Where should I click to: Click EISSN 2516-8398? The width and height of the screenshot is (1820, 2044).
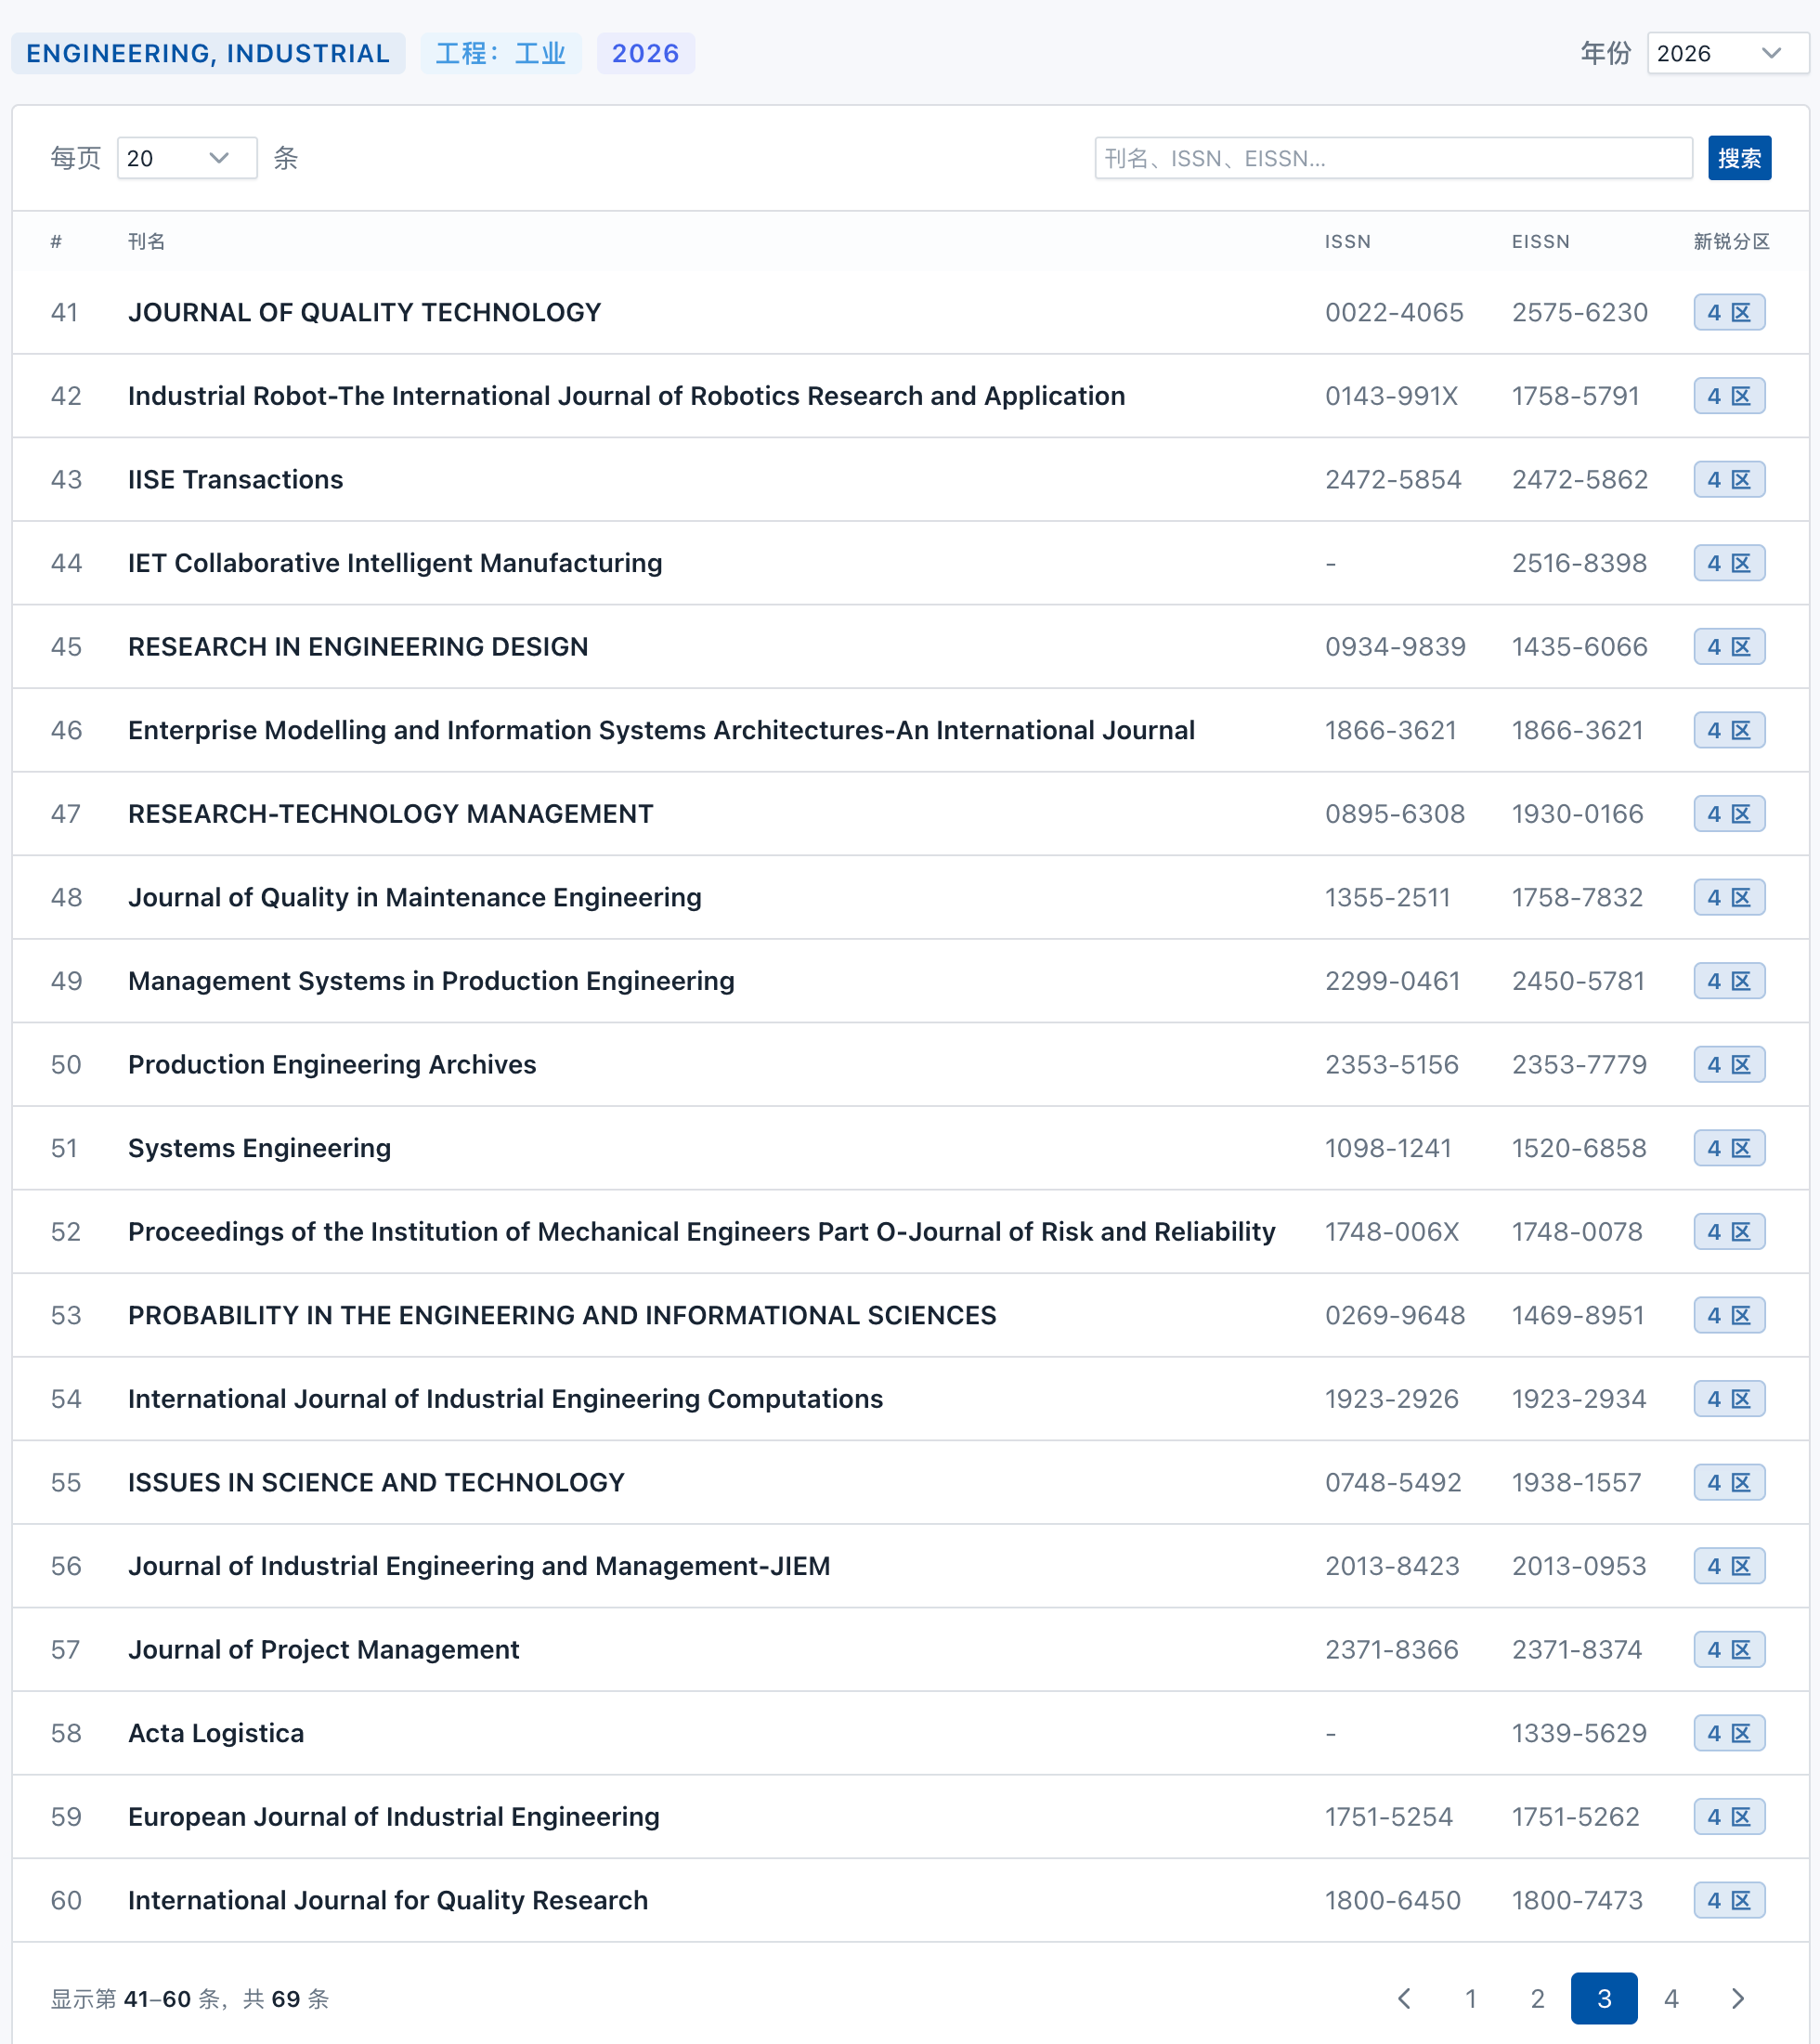pos(1579,563)
